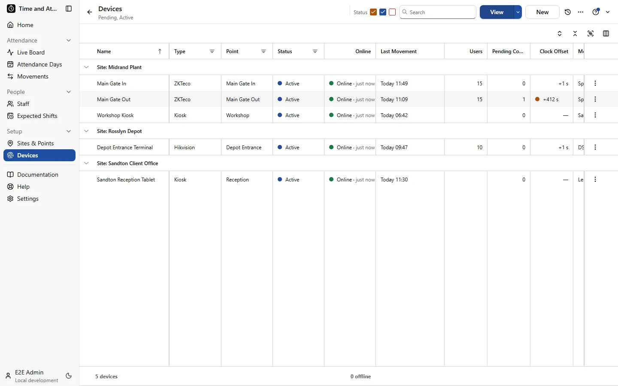Open row menu for Depot Entrance Terminal
The width and height of the screenshot is (618, 386).
tap(595, 147)
